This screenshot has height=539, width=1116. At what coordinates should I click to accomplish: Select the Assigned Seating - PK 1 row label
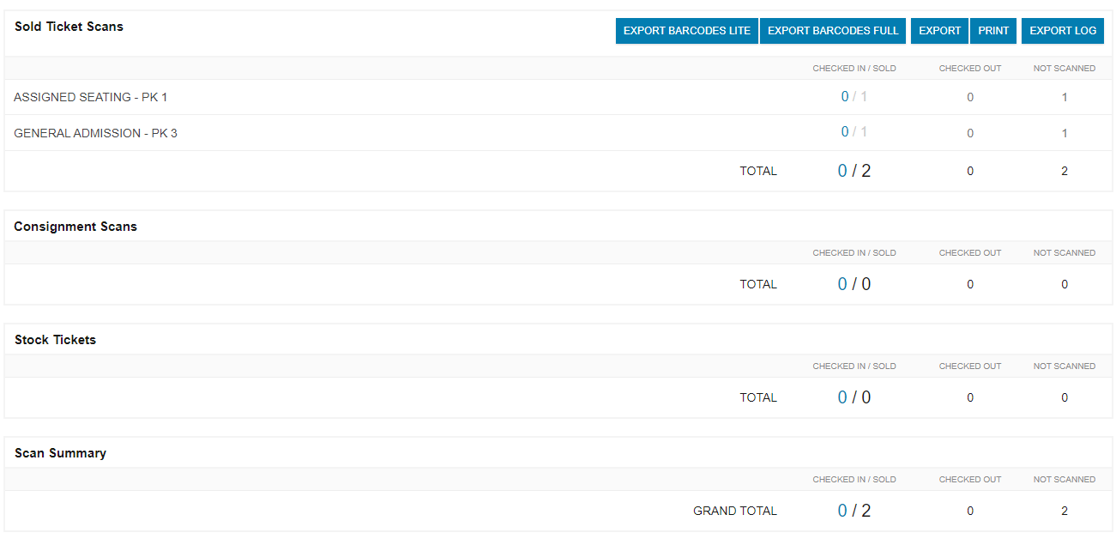[x=91, y=97]
